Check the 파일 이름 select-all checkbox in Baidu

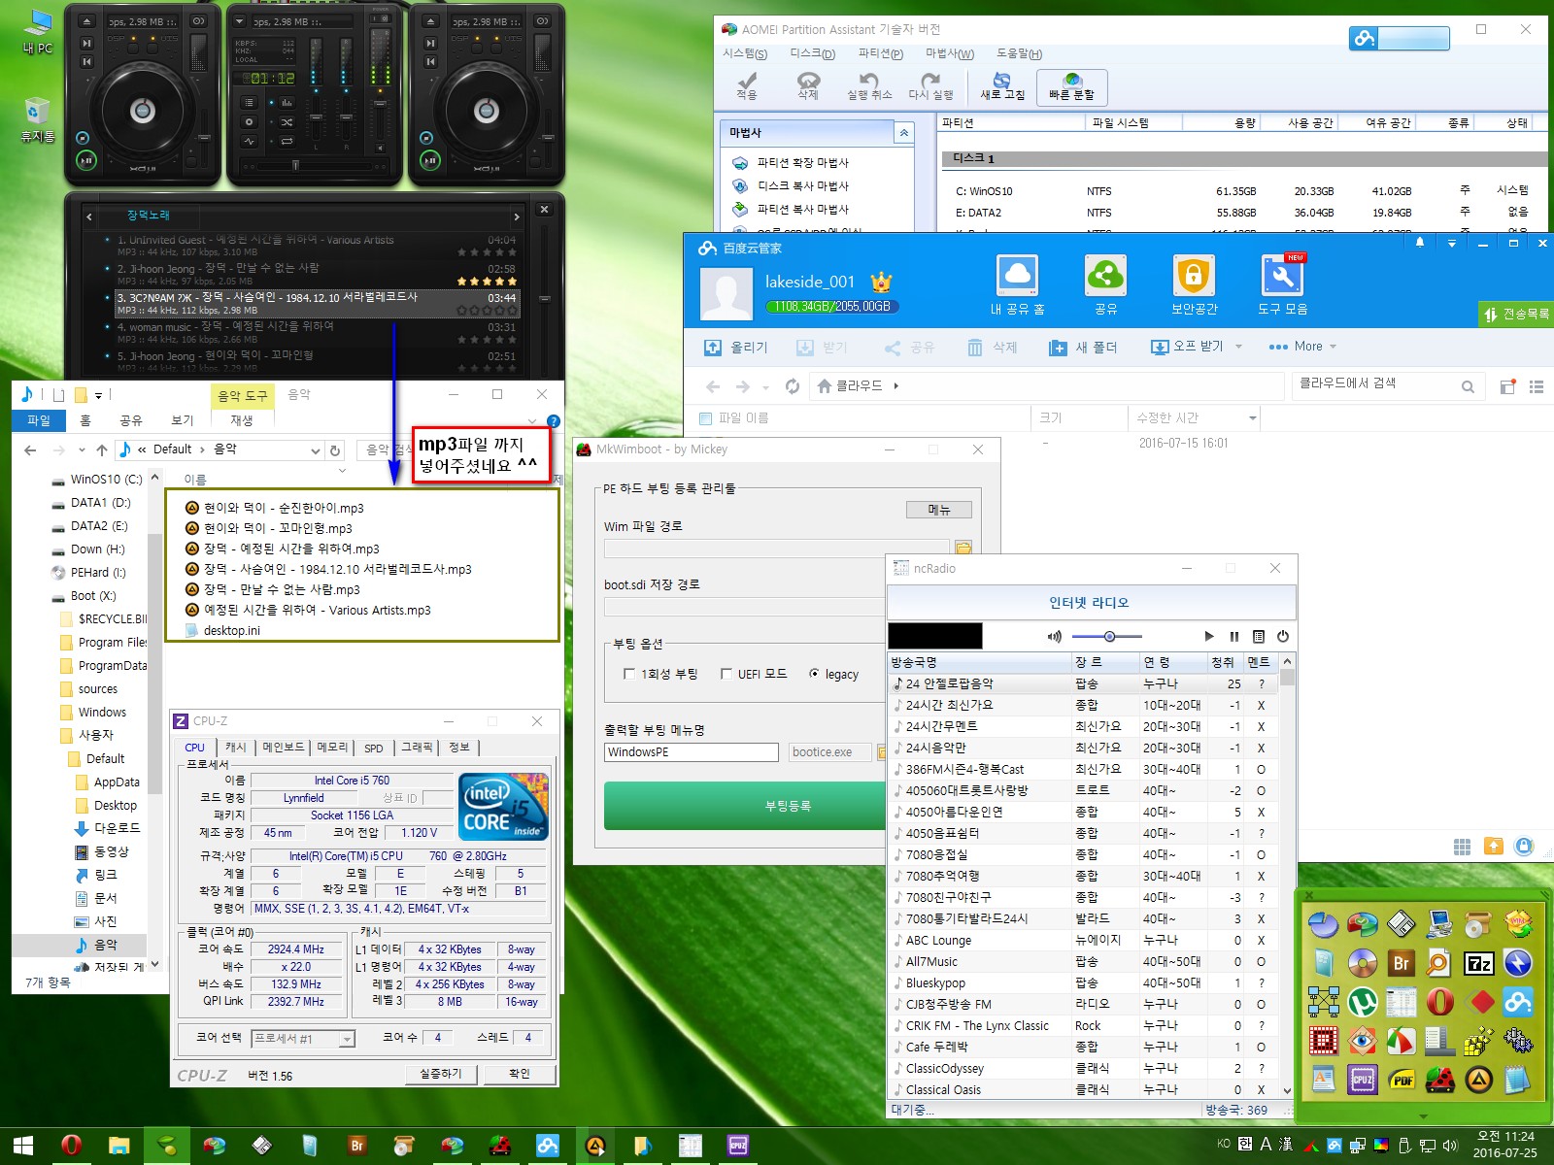[706, 418]
